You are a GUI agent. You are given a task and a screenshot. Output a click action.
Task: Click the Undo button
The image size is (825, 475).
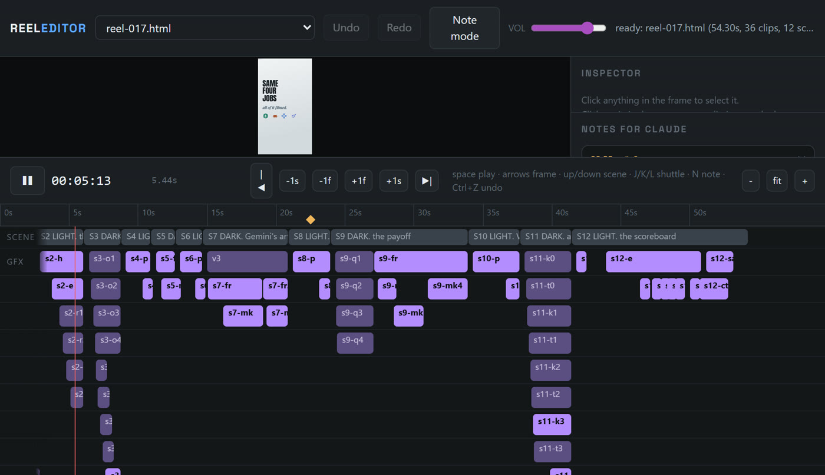346,28
